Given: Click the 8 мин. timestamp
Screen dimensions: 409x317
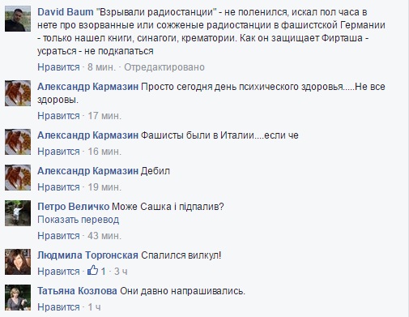Looking at the screenshot, I should [x=101, y=67].
